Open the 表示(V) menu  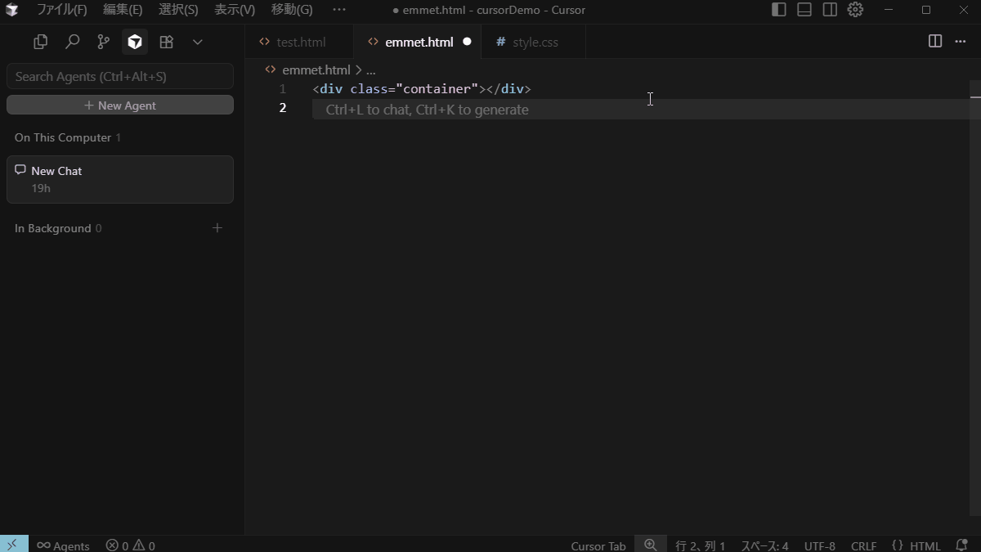click(x=235, y=10)
